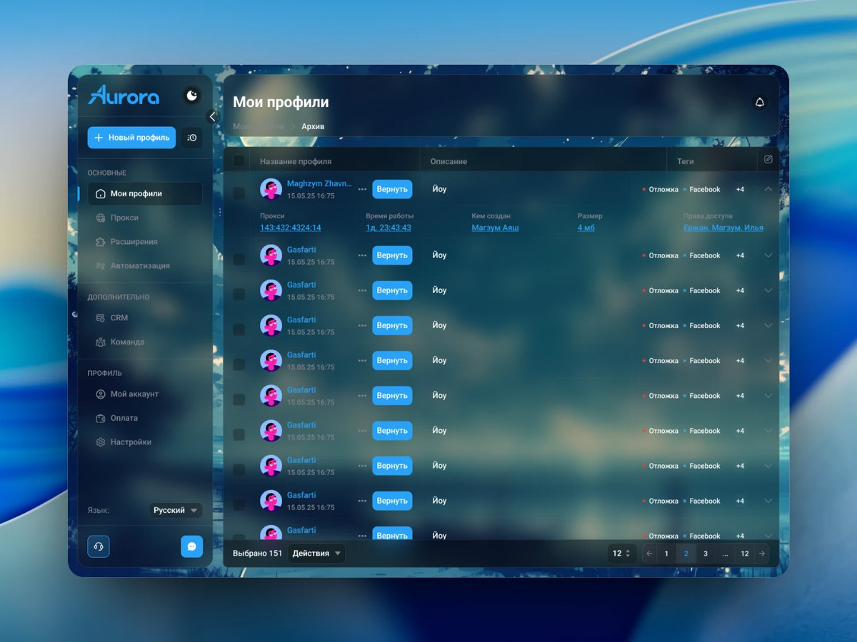Open the chat bubble icon

(191, 546)
